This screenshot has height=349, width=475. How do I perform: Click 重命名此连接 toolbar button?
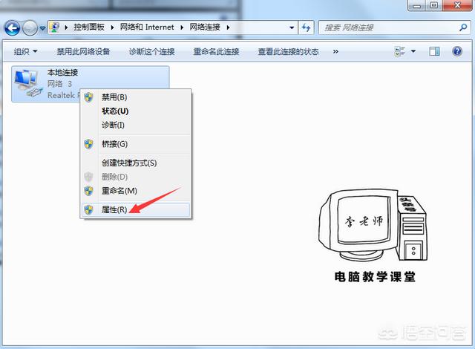point(216,51)
